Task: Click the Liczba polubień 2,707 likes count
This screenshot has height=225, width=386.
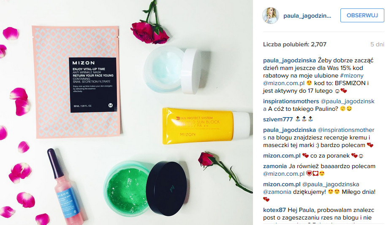Action: [x=295, y=45]
